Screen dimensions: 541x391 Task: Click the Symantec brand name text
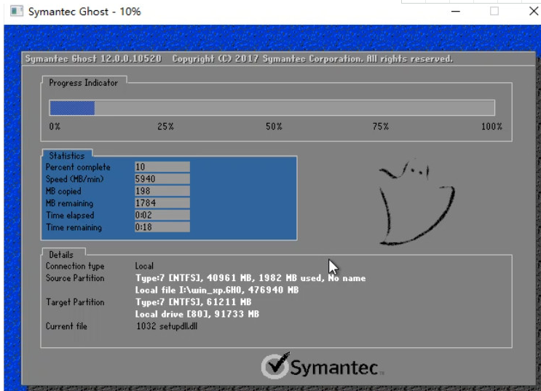tap(334, 368)
